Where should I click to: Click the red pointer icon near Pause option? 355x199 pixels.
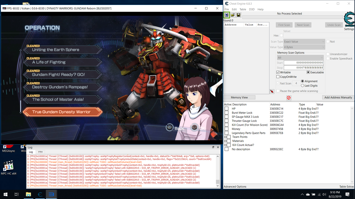click(272, 91)
